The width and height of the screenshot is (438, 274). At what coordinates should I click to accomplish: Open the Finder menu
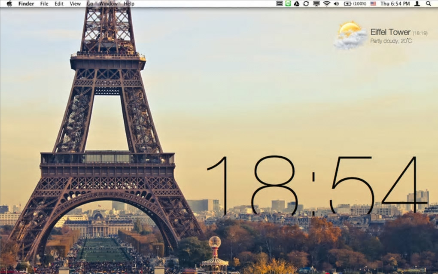point(26,3)
